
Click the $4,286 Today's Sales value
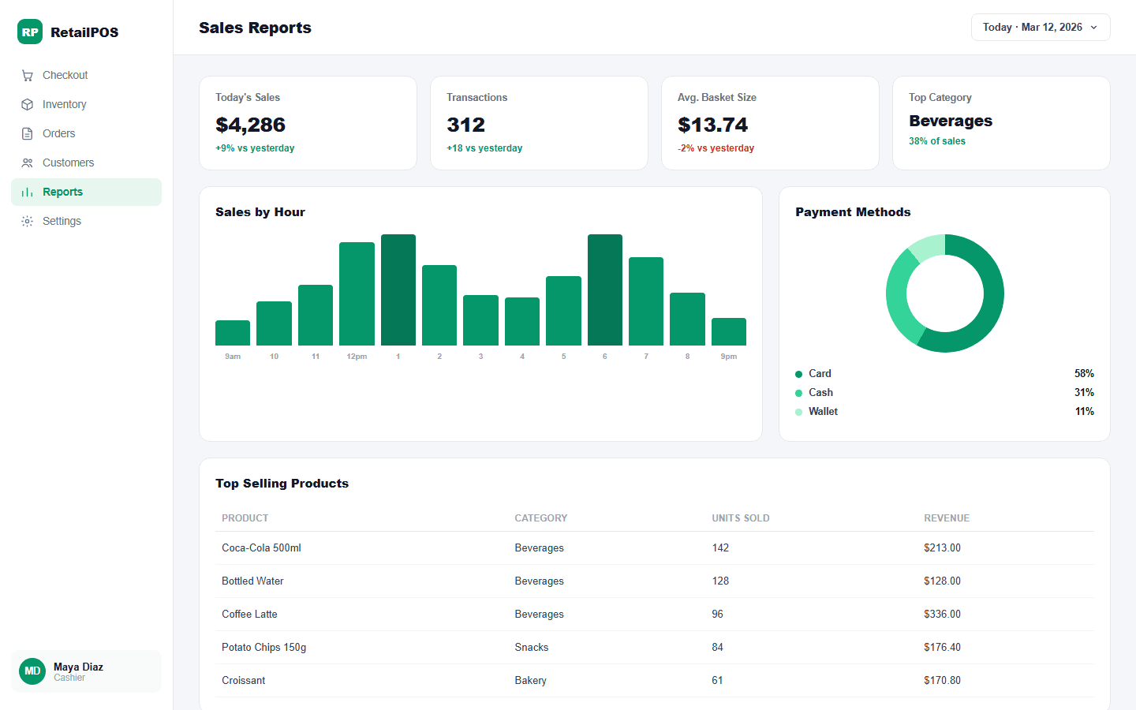click(x=251, y=125)
